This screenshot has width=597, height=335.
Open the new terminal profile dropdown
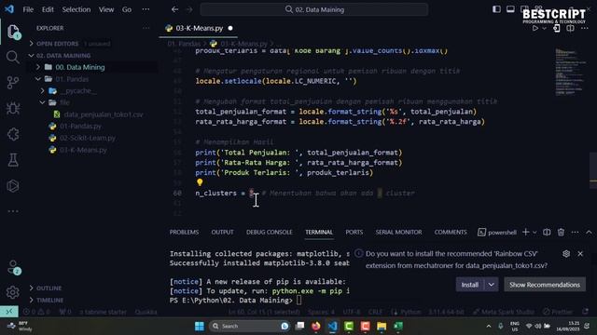[x=535, y=232]
